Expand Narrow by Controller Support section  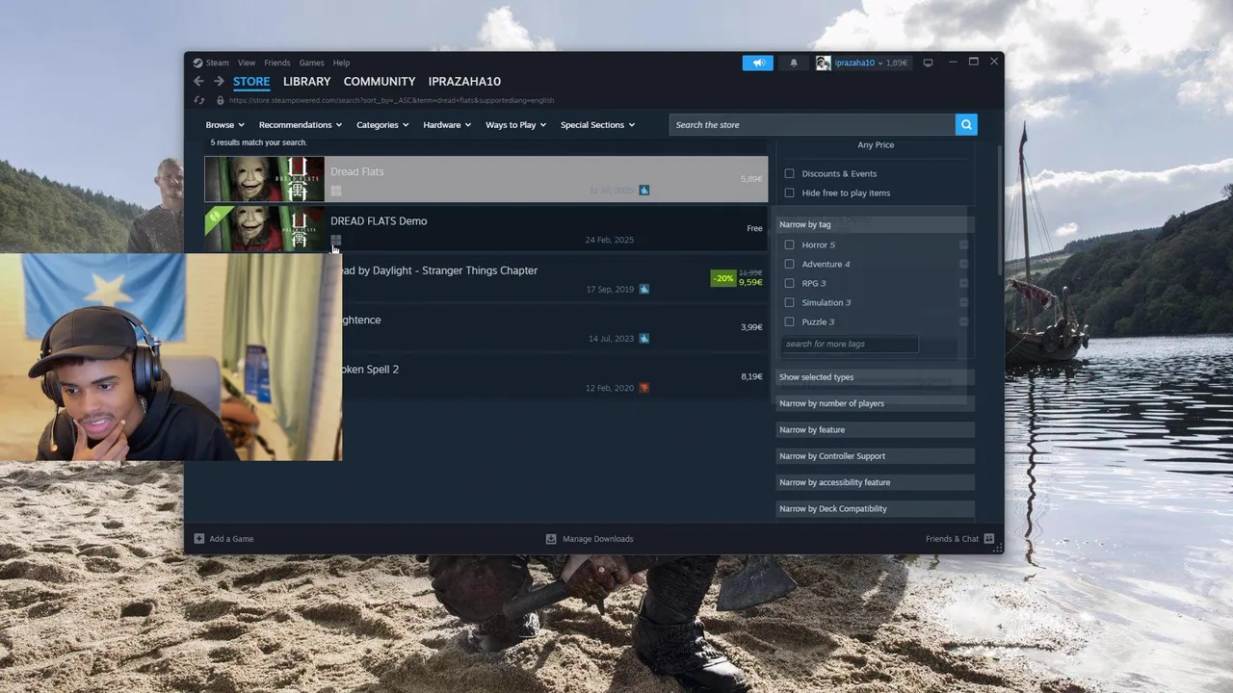point(875,456)
